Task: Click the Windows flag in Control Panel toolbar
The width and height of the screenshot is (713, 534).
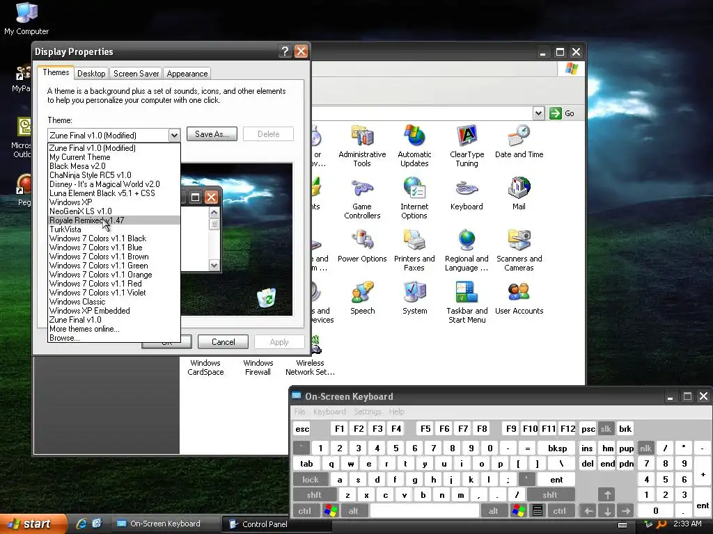Action: (x=571, y=69)
